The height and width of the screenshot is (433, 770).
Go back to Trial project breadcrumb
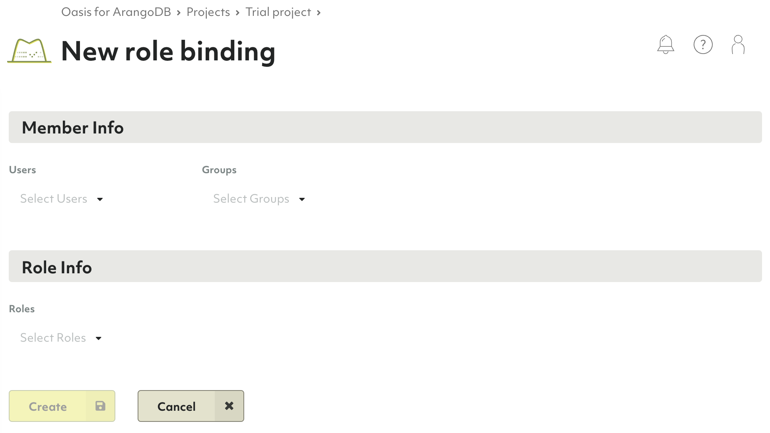click(278, 12)
